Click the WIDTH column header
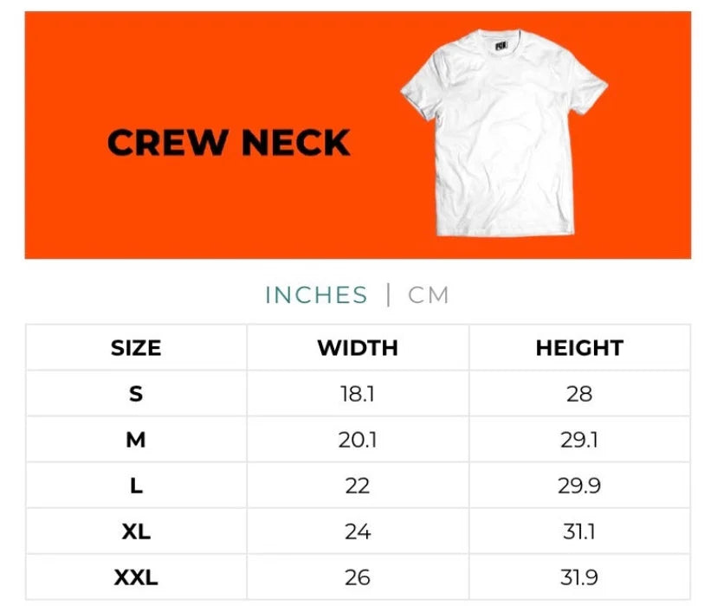The image size is (717, 606). click(358, 348)
